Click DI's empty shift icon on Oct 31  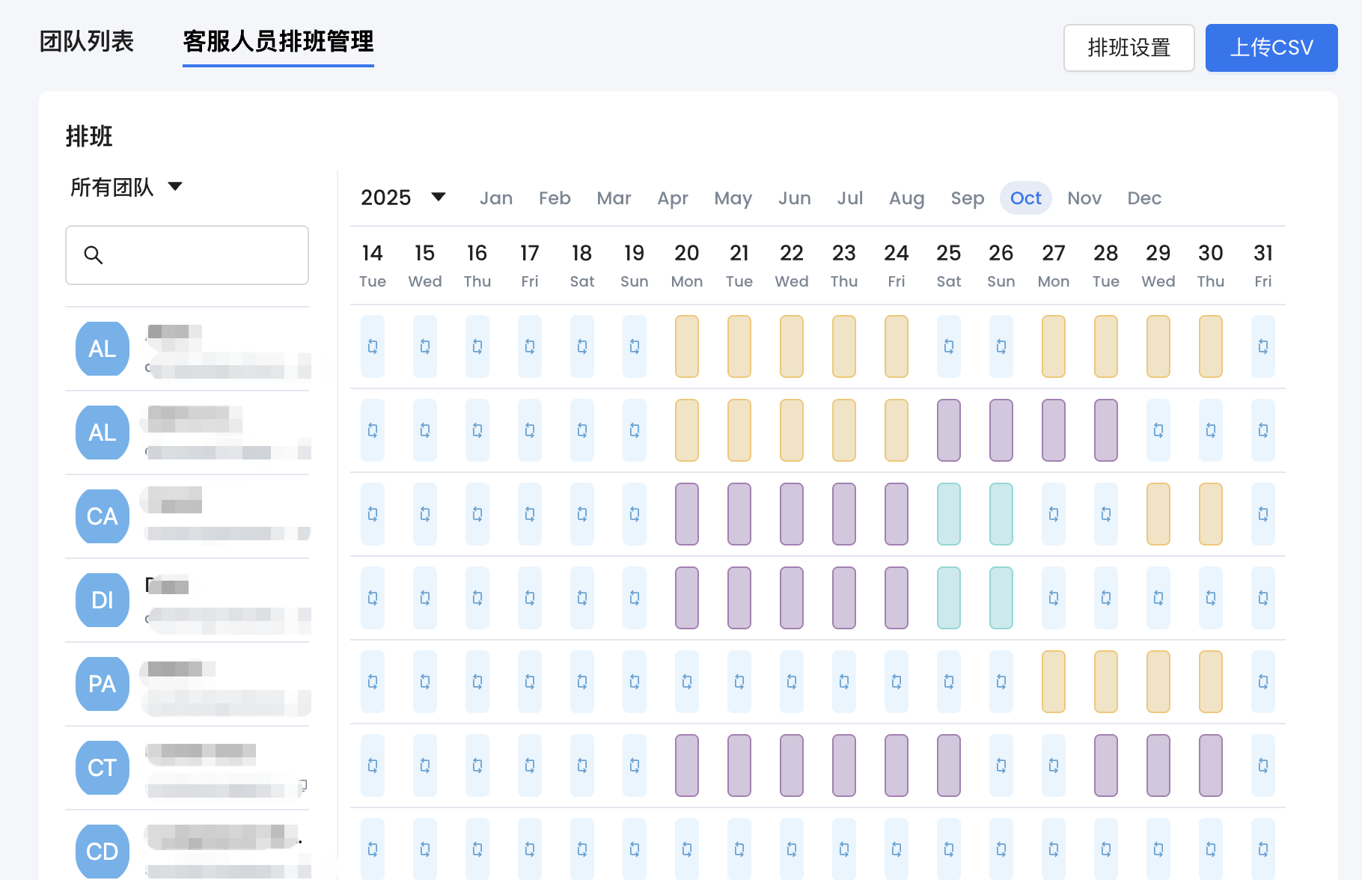click(x=1263, y=598)
